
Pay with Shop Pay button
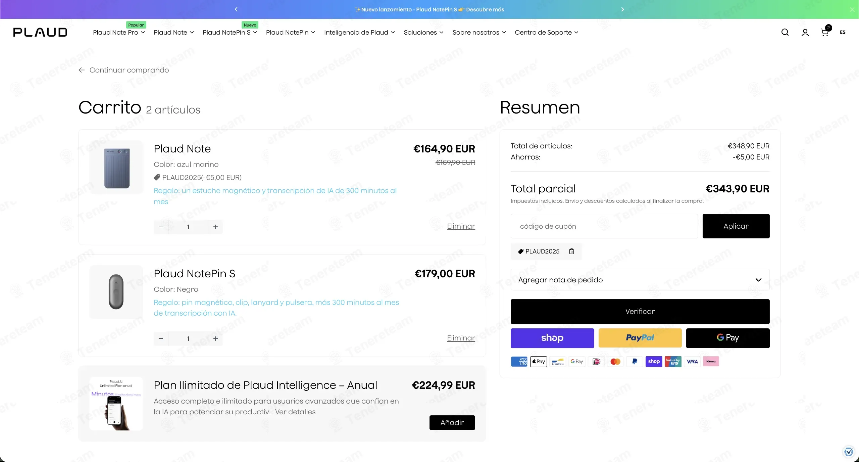point(552,338)
